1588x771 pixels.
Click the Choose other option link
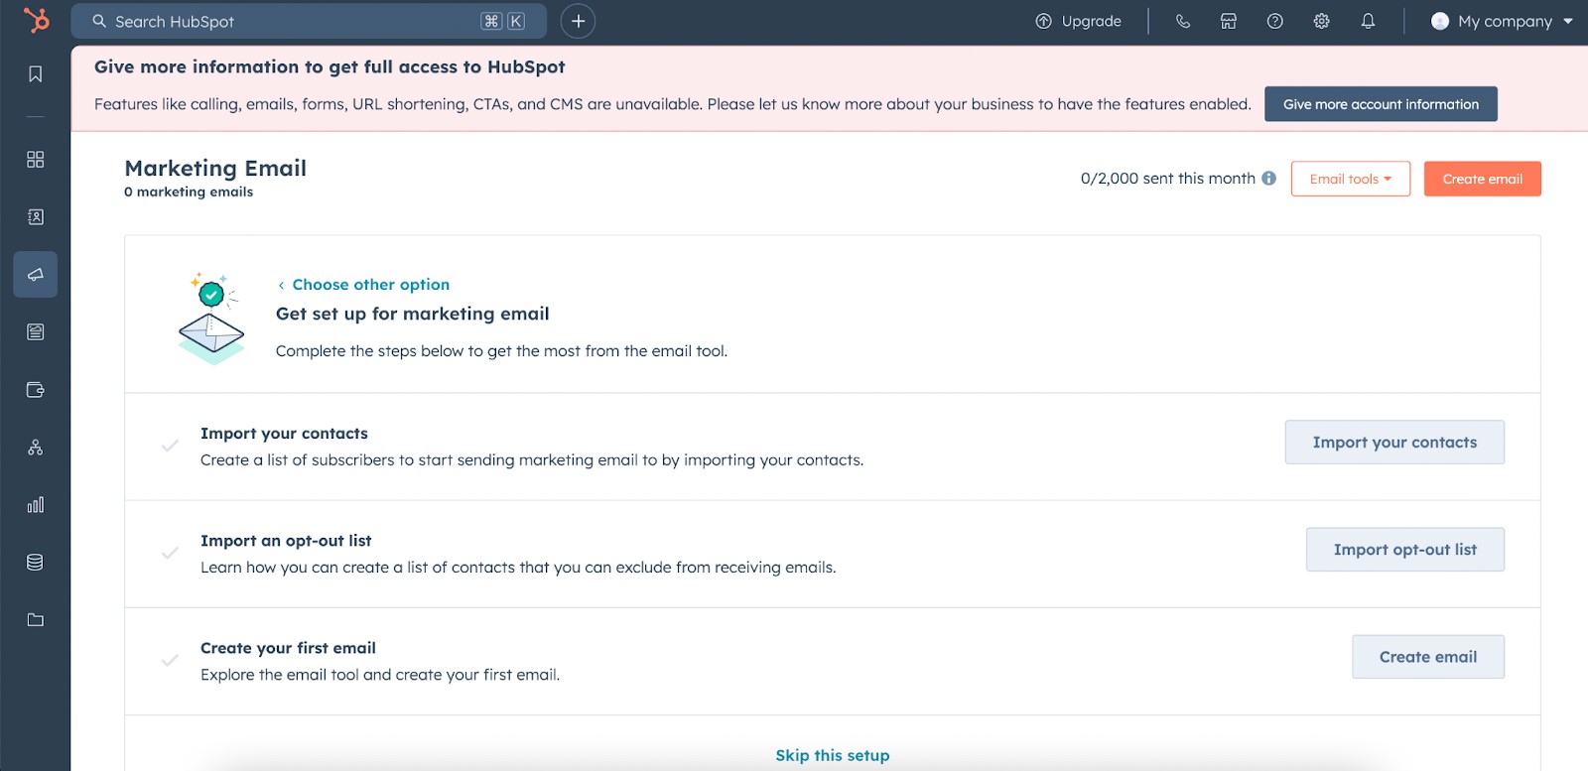point(363,285)
